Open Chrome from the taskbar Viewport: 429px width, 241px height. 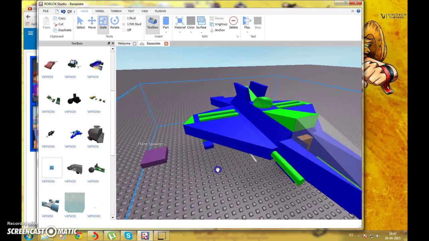(x=78, y=236)
